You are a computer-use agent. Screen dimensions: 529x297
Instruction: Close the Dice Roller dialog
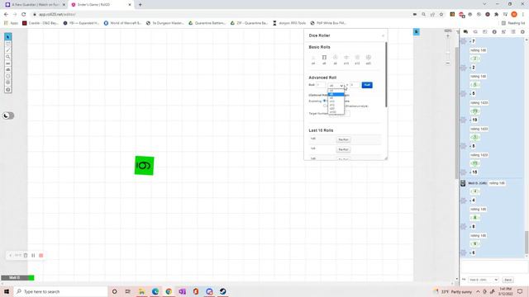[383, 35]
